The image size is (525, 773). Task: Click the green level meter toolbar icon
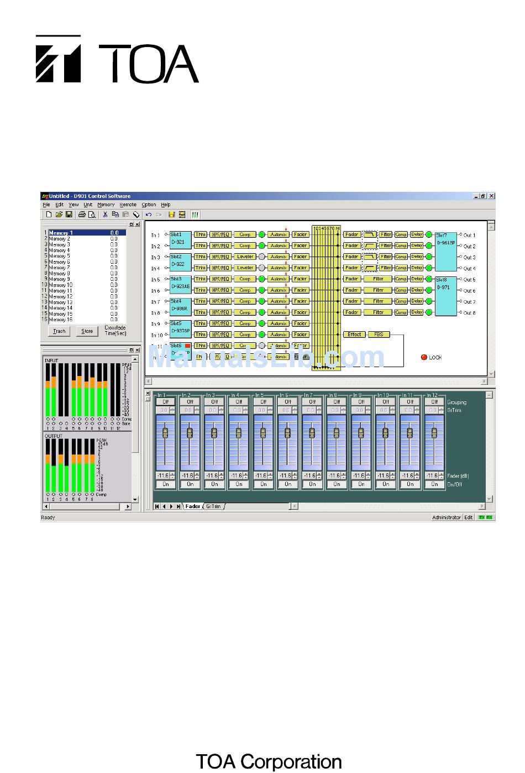(195, 215)
